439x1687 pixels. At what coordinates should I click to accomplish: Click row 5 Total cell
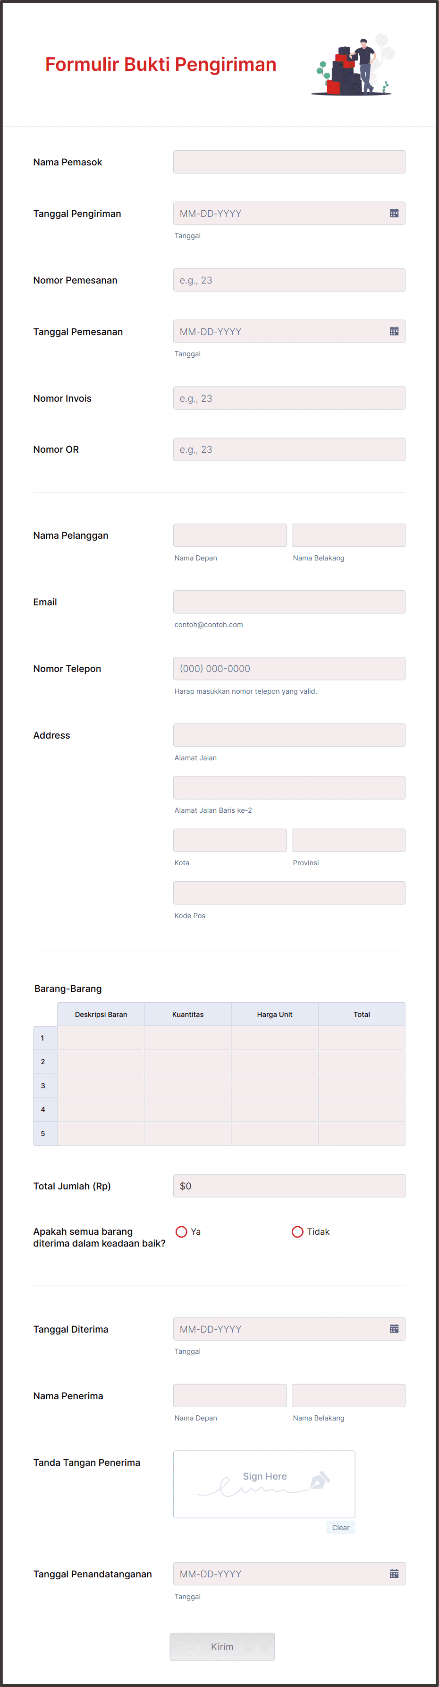[x=362, y=1134]
